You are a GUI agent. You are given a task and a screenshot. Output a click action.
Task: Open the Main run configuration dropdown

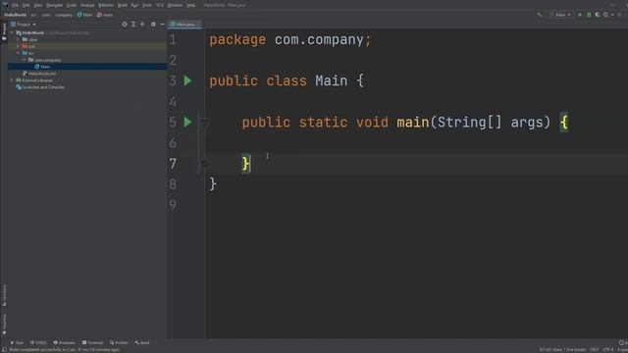561,15
